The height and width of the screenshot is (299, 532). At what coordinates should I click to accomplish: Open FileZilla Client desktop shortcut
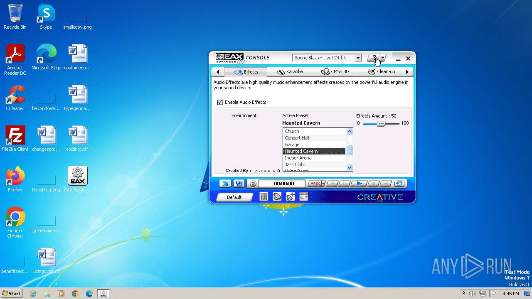[15, 139]
